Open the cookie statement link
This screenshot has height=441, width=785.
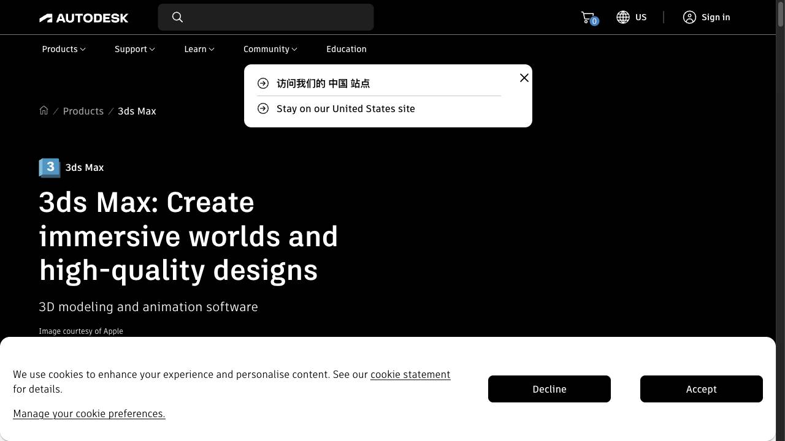410,374
